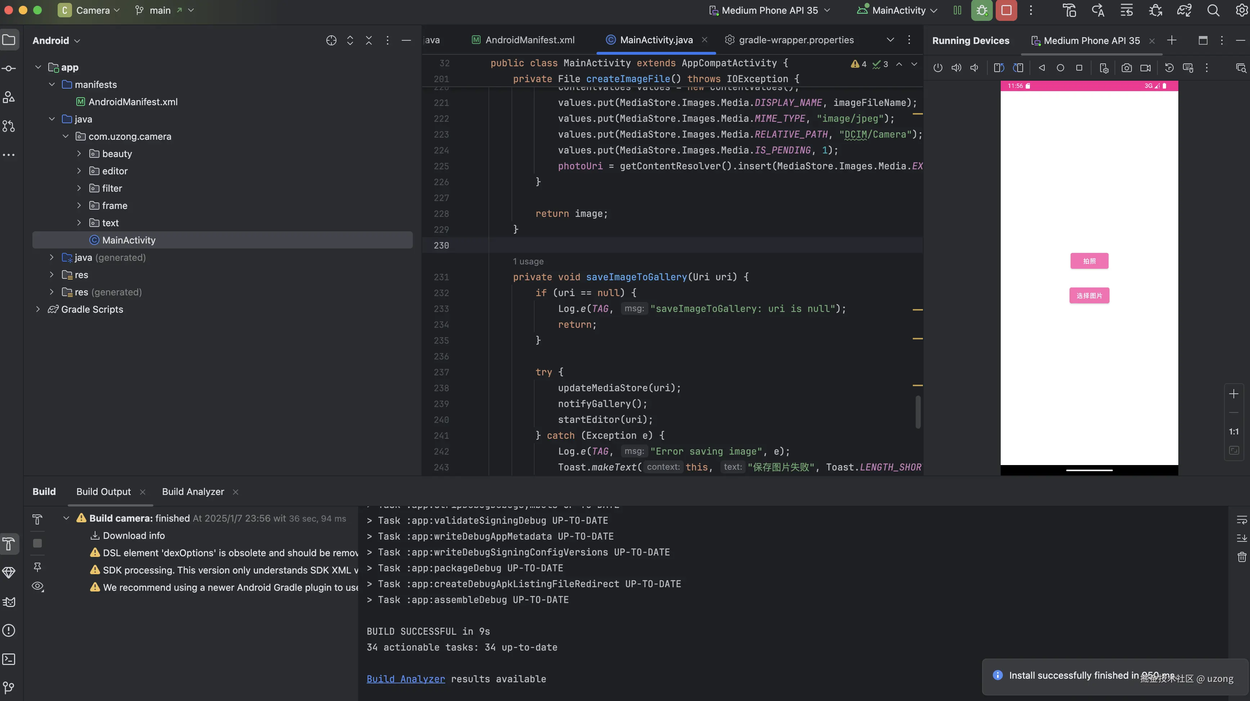Expand the beauty package folder
This screenshot has height=701, width=1250.
click(79, 154)
